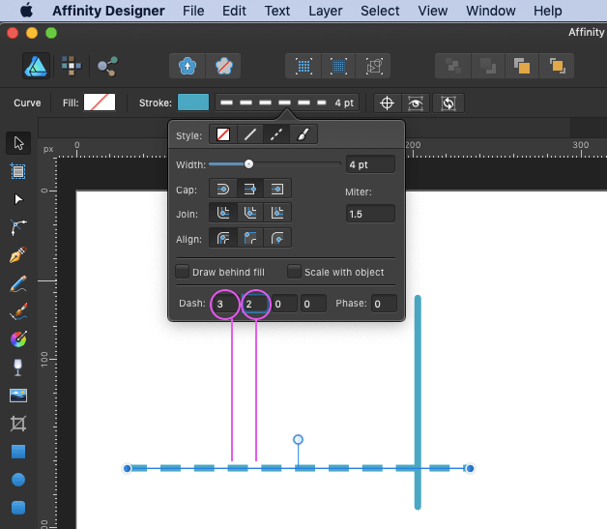Set stroke style to no line
607x529 pixels.
(223, 136)
